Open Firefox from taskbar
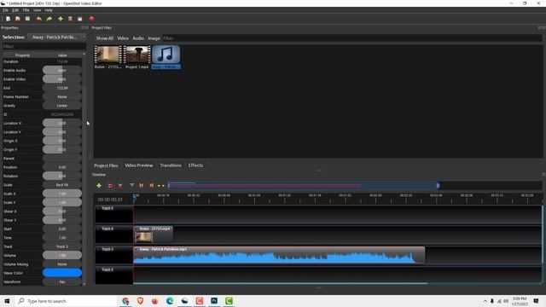 click(155, 301)
